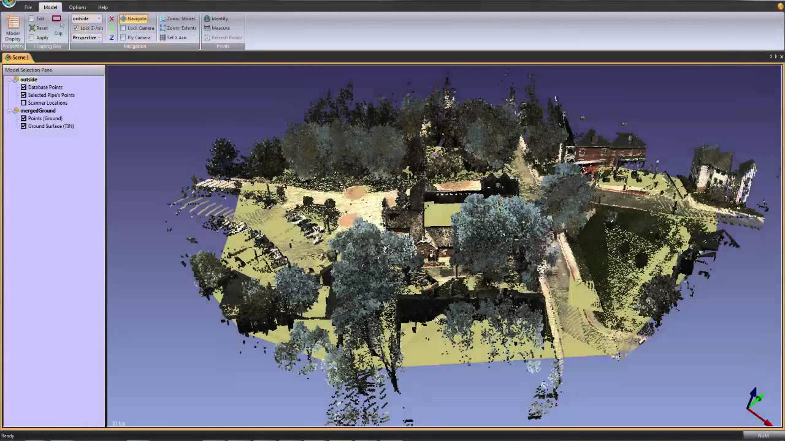Click Zoom Model in Navigation group
Image resolution: width=785 pixels, height=441 pixels.
coord(177,18)
